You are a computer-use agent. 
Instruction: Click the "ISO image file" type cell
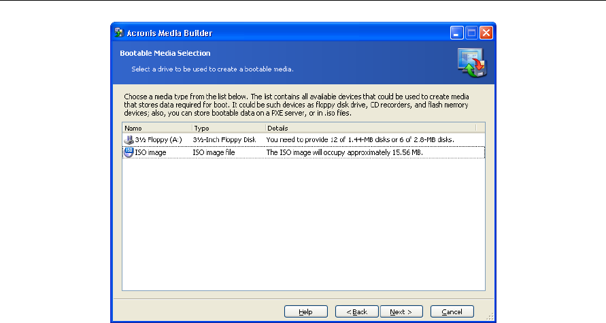pyautogui.click(x=214, y=152)
